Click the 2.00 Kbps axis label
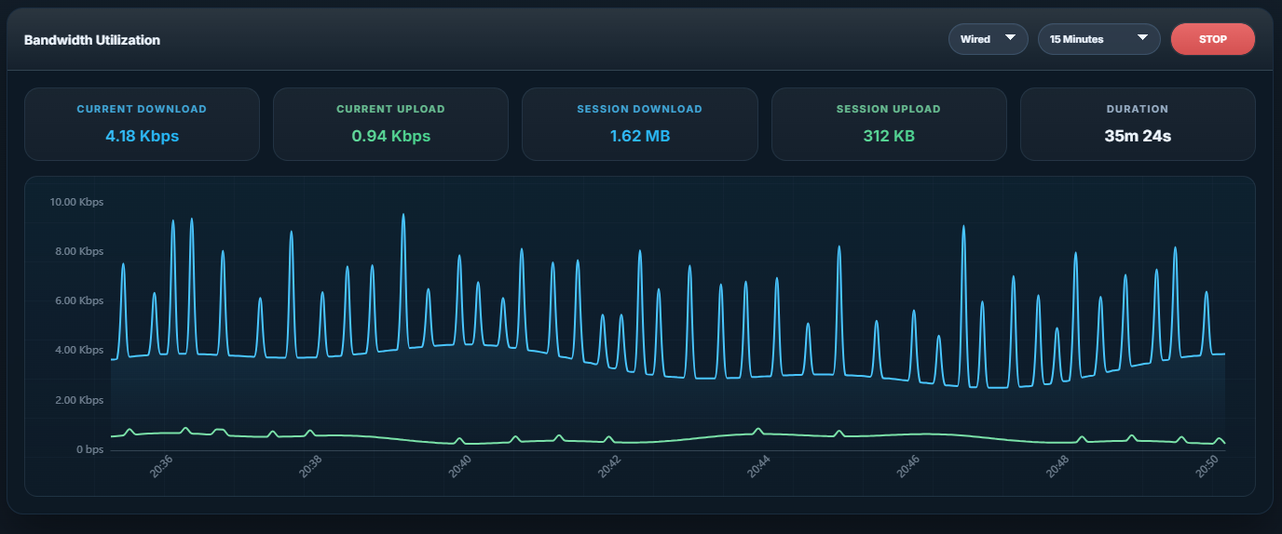This screenshot has height=534, width=1282. (x=80, y=400)
